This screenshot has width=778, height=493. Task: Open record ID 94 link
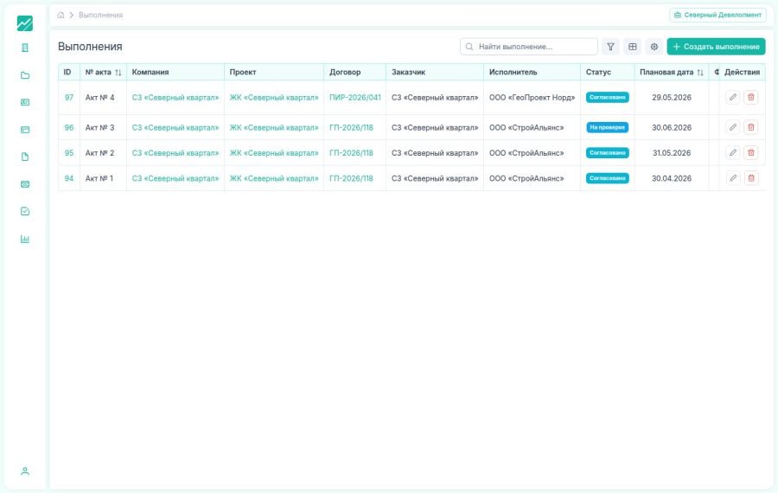(x=69, y=178)
